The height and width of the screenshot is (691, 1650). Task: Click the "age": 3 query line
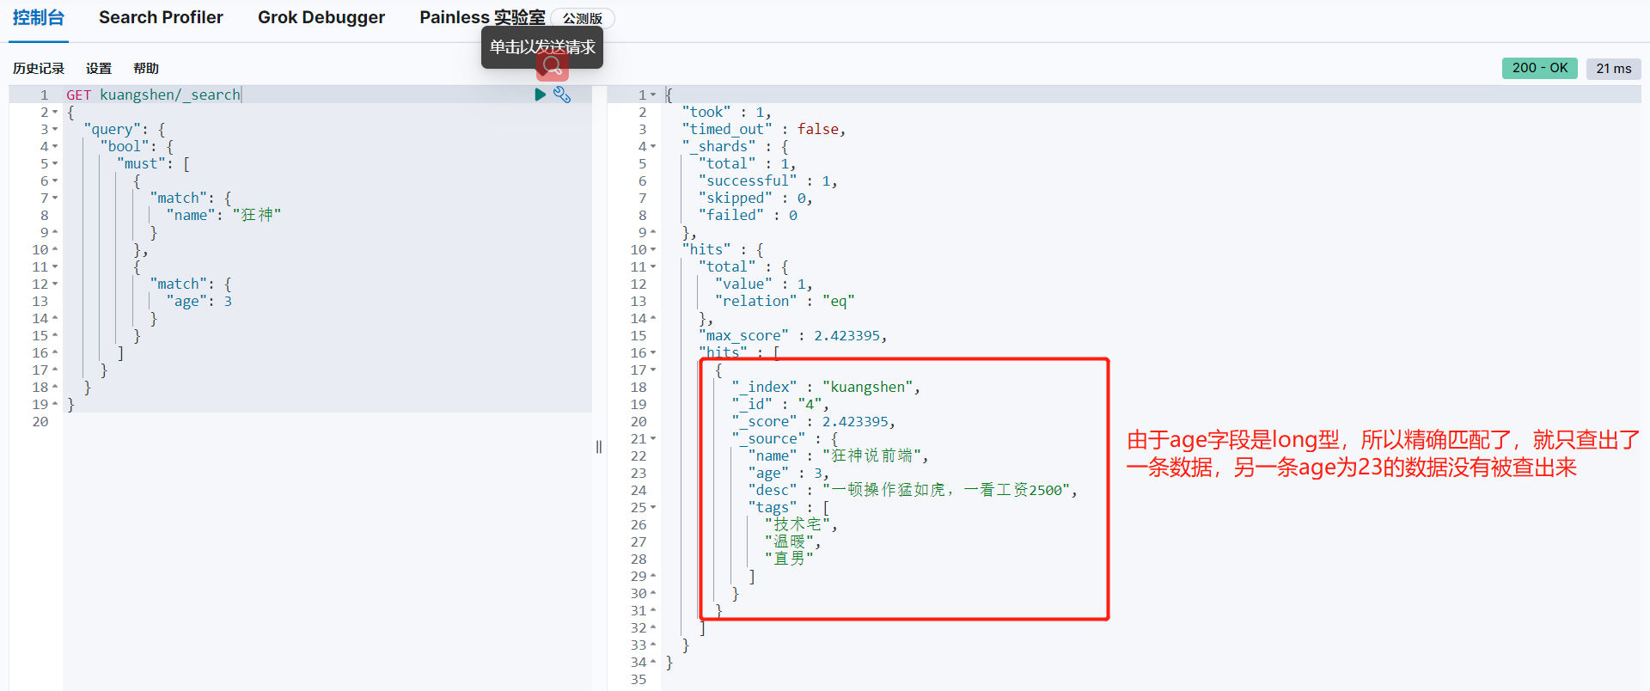click(x=199, y=301)
